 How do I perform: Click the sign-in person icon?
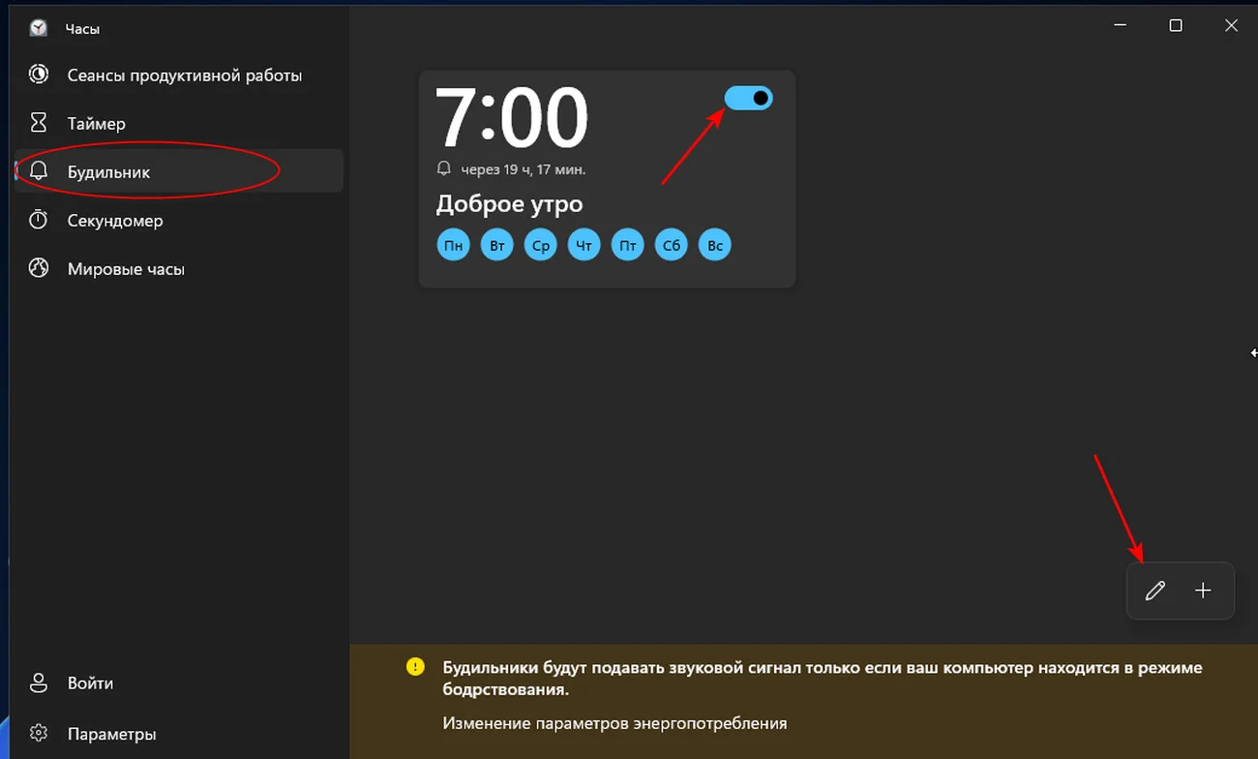39,683
